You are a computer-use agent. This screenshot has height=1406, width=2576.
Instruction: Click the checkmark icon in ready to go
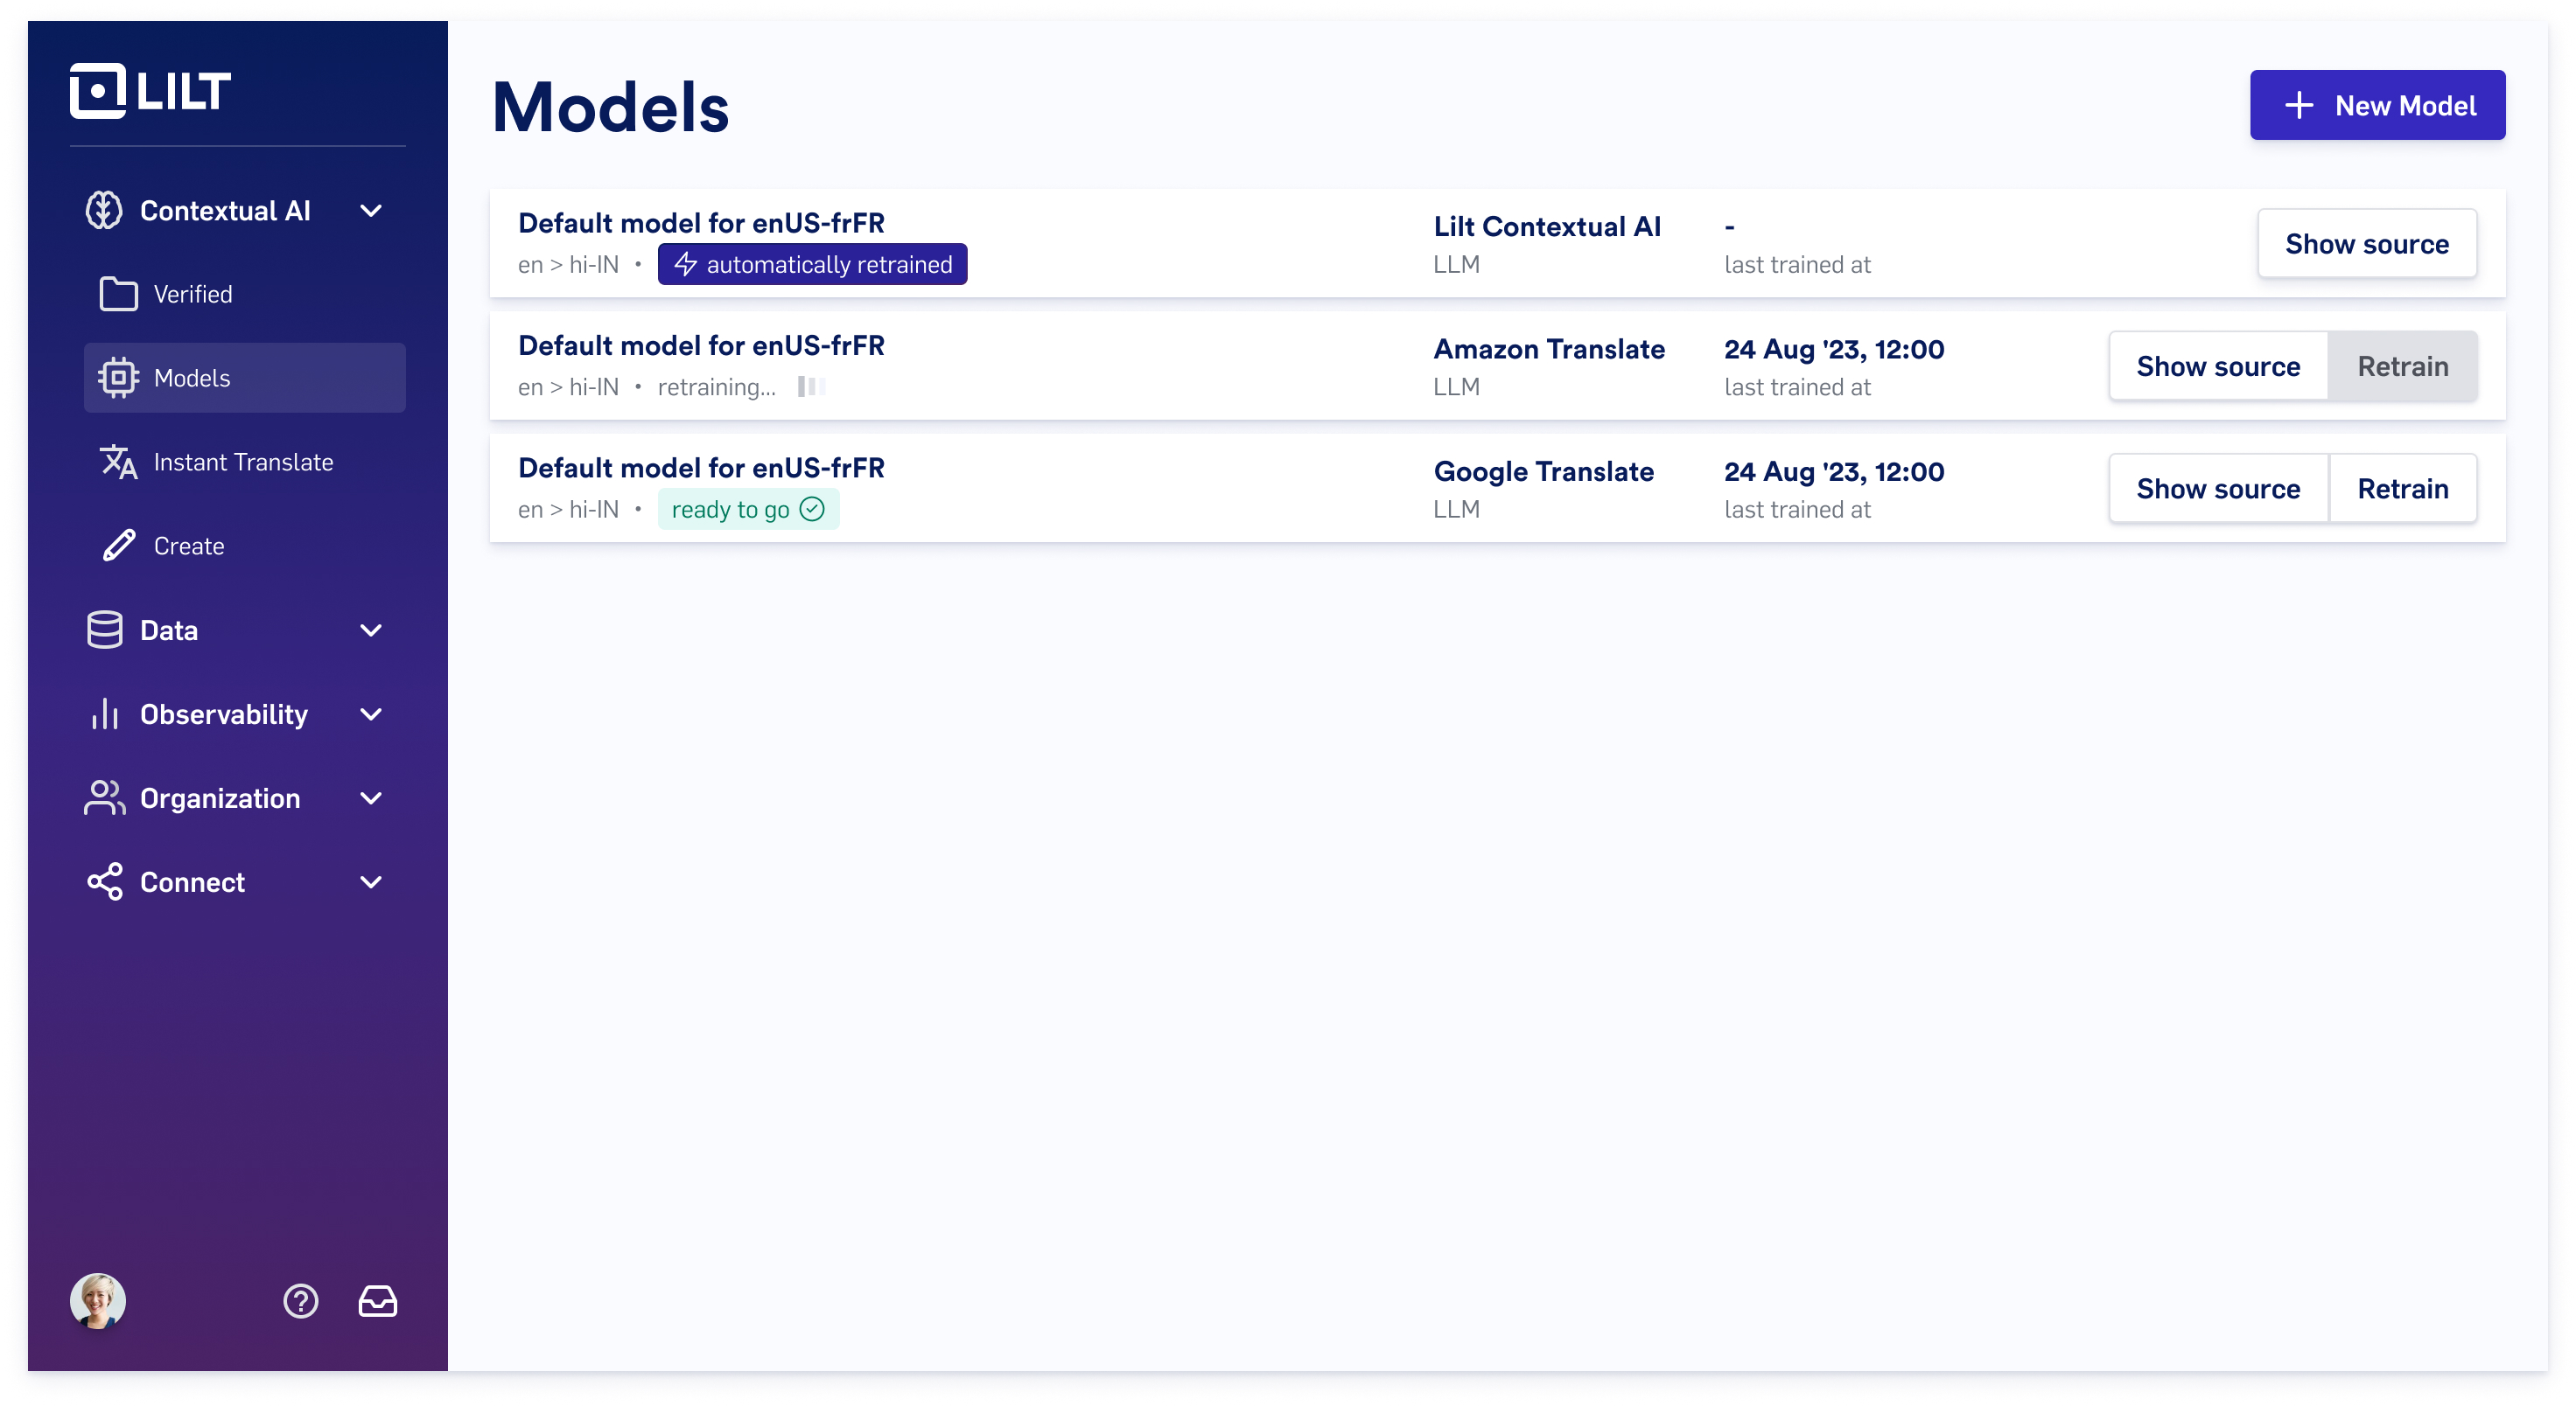click(812, 509)
